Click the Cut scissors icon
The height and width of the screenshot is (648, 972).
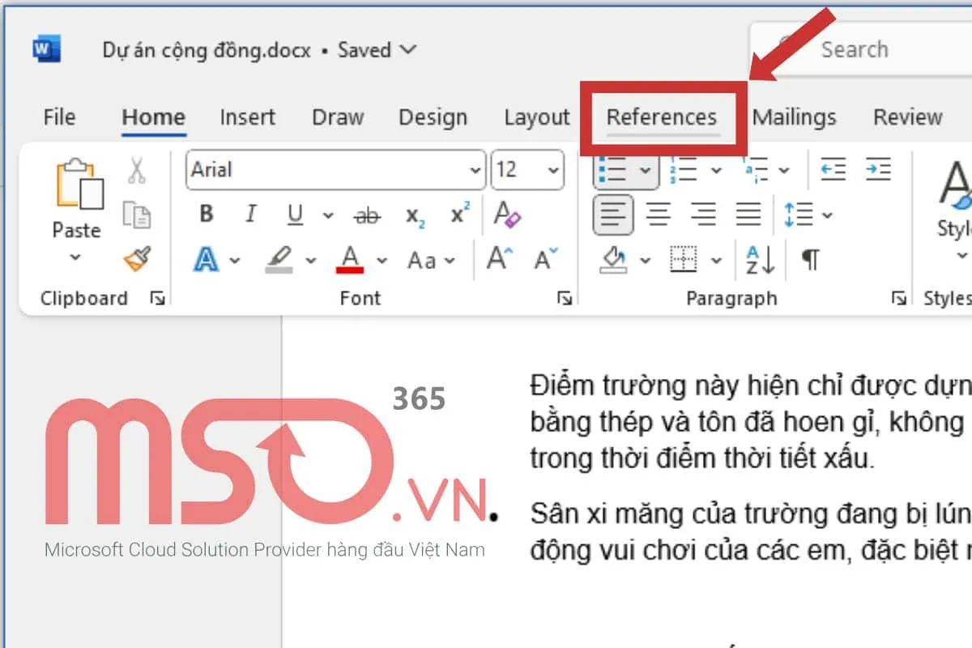click(137, 171)
